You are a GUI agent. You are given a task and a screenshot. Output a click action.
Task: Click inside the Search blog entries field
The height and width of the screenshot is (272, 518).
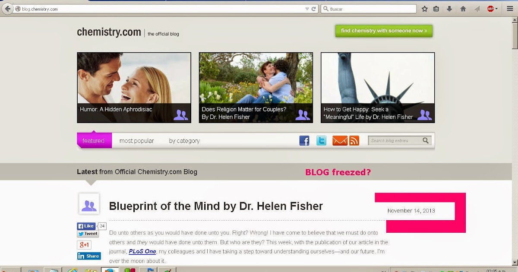coord(395,140)
